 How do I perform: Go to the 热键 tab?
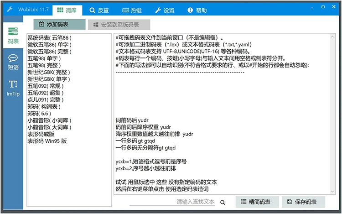(x=133, y=10)
